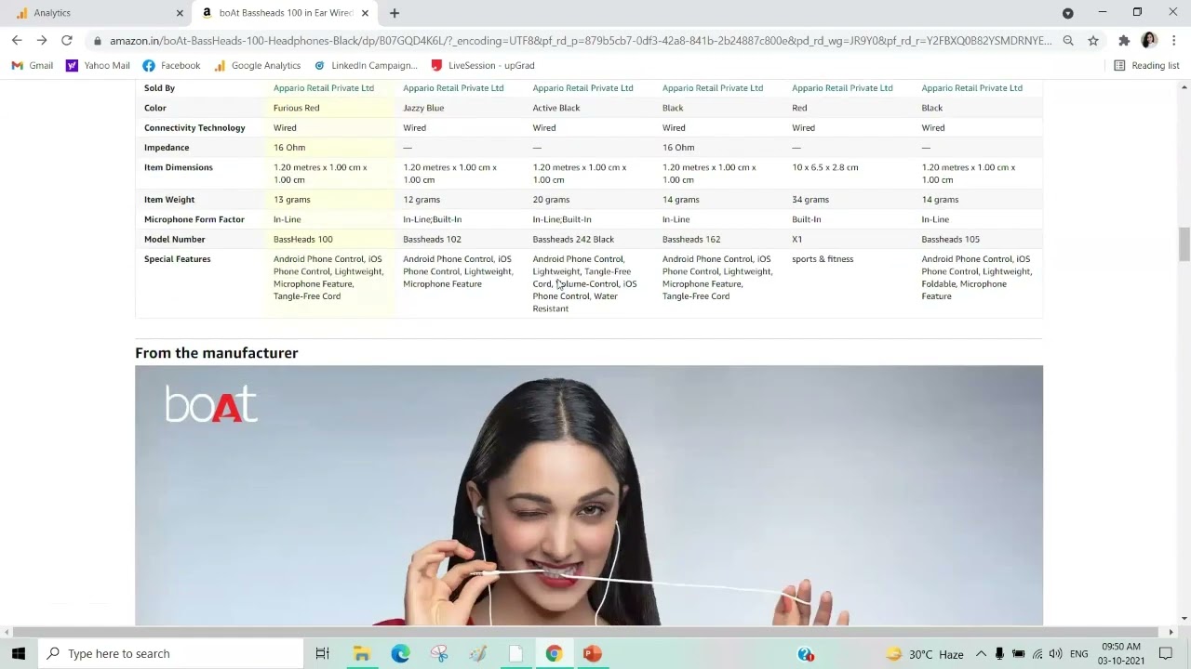1191x669 pixels.
Task: Launch Microsoft Edge from the taskbar
Action: coord(400,653)
